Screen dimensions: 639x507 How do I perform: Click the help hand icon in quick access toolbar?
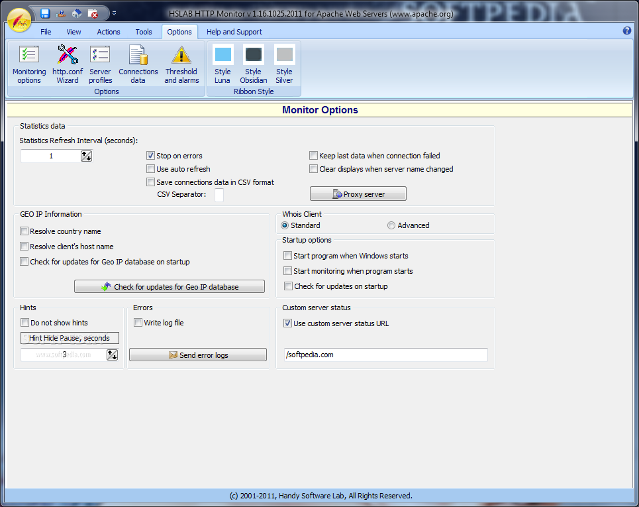point(61,13)
